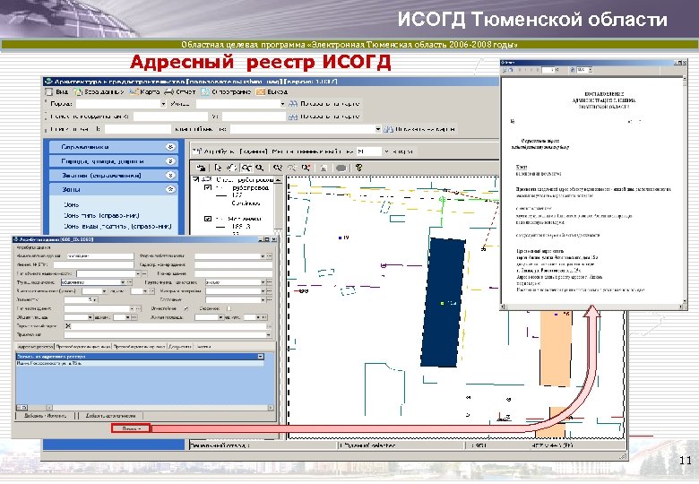Toggle the unchecked checkbox in attributes dialog
Viewport: 699px width, 484px height.
(x=229, y=308)
